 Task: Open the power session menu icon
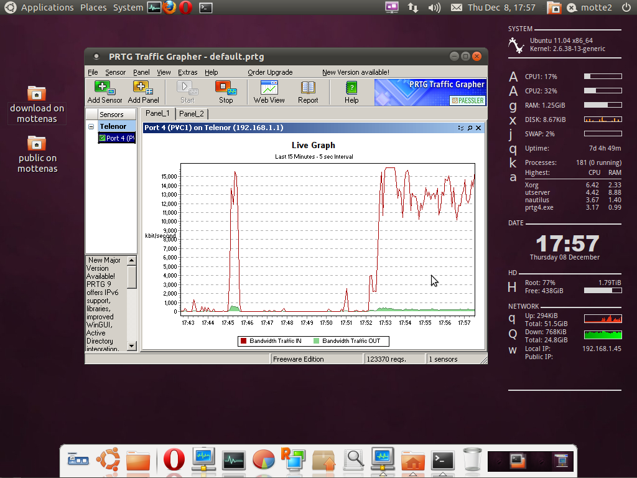pyautogui.click(x=626, y=7)
